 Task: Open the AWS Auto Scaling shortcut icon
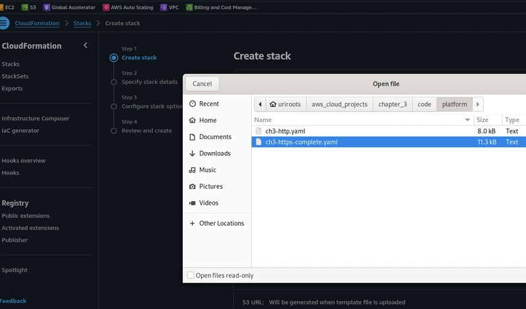106,7
